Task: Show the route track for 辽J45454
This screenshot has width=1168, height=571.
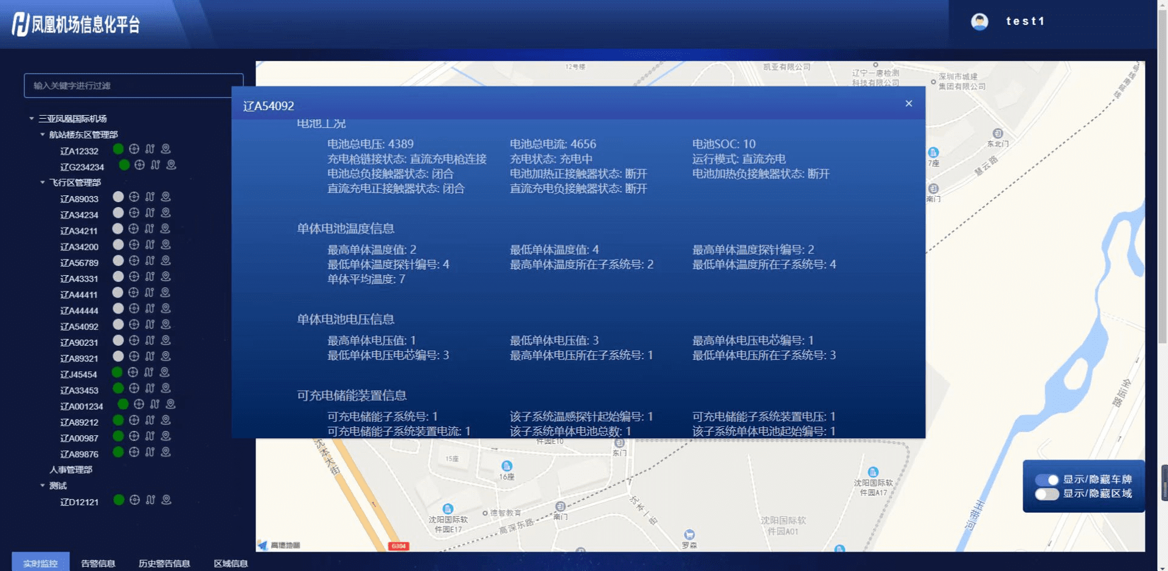Action: click(150, 373)
